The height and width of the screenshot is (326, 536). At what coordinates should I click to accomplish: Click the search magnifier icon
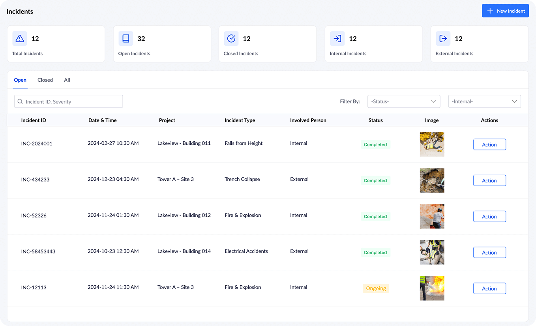coord(20,101)
